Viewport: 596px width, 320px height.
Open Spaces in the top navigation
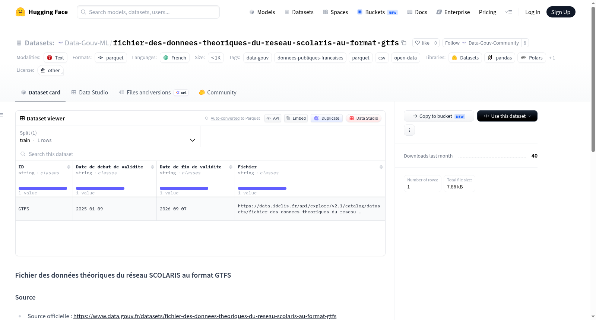[x=336, y=12]
